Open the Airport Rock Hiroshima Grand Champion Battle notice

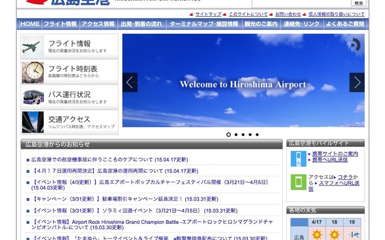[x=152, y=224]
